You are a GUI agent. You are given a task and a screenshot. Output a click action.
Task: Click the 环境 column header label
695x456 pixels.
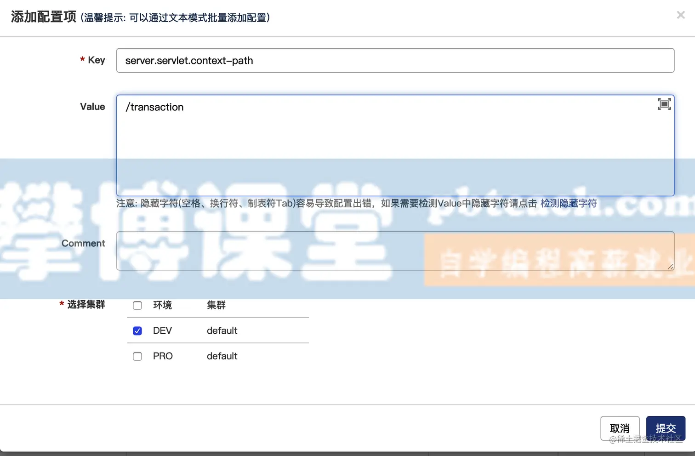click(162, 305)
